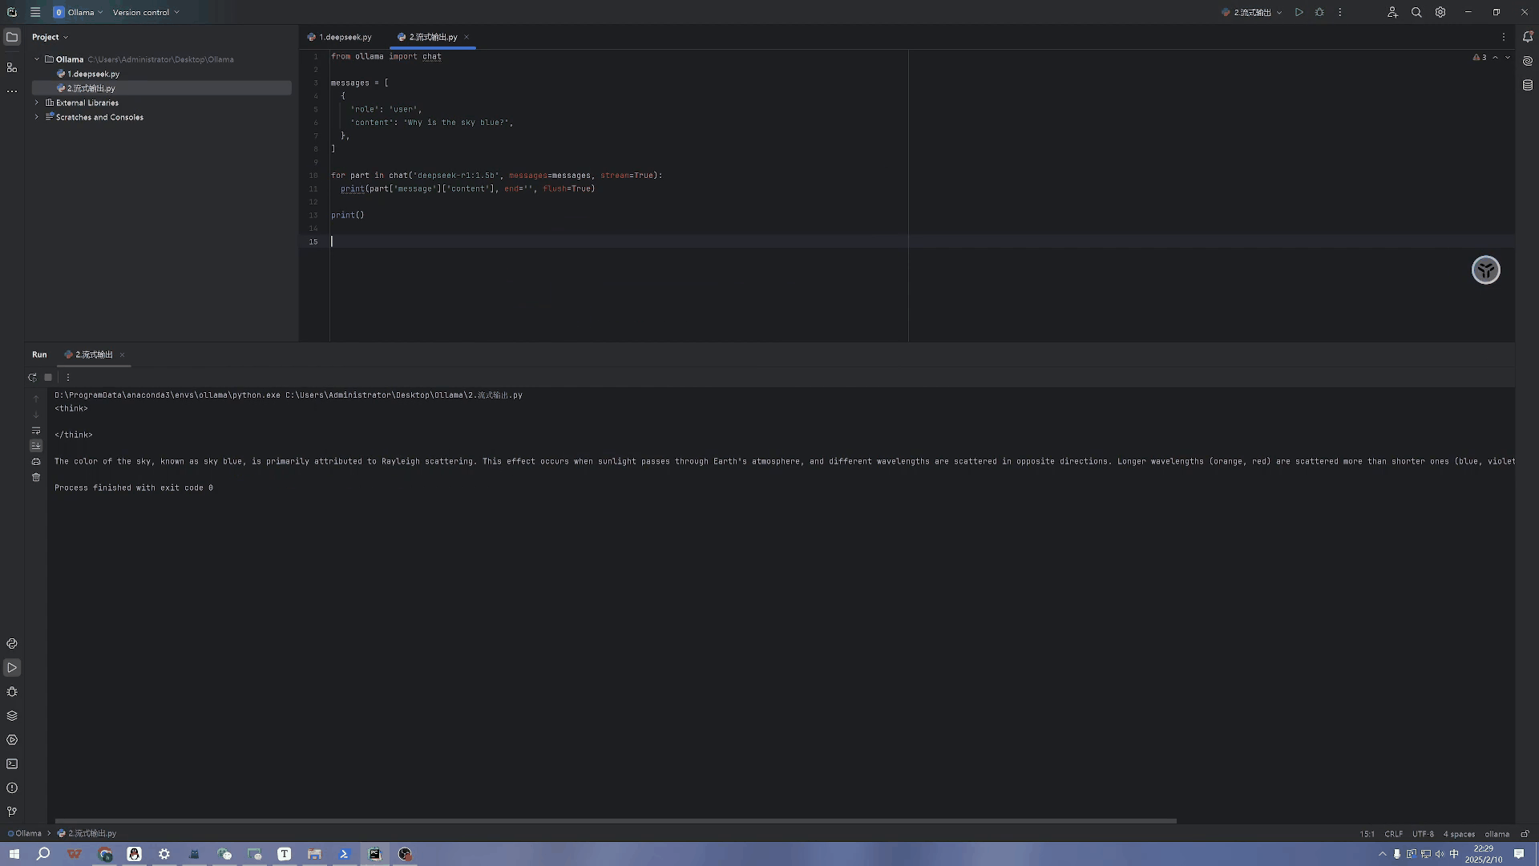
Task: Toggle soft-wrap in the Run console
Action: [x=36, y=431]
